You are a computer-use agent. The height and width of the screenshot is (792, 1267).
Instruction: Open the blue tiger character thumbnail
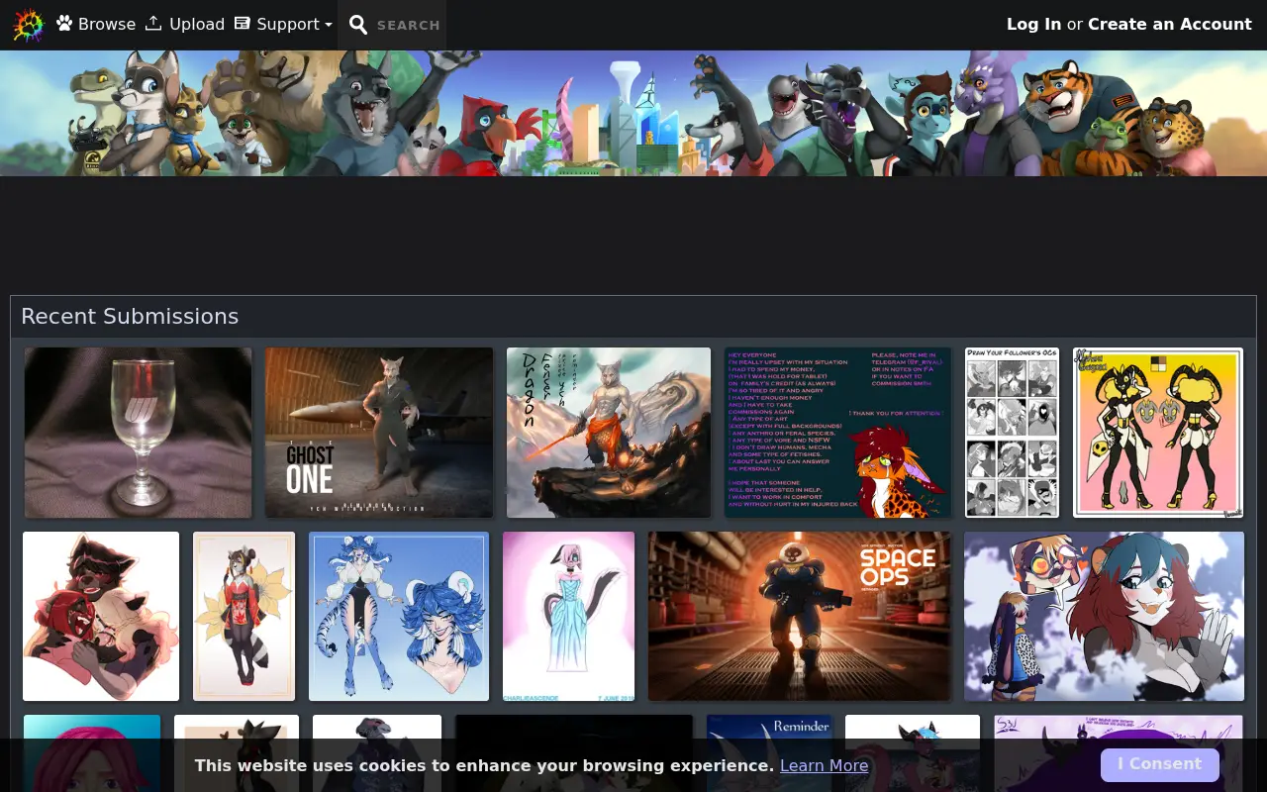[399, 616]
